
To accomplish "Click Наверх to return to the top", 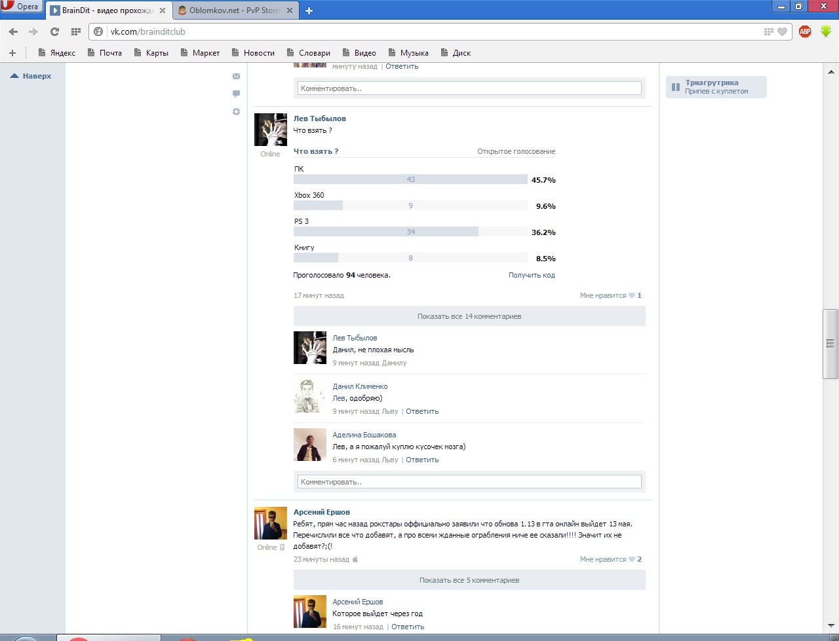I will (31, 76).
